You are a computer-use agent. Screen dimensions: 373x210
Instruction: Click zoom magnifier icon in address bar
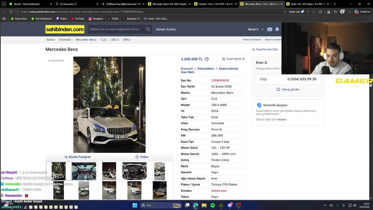pos(285,12)
